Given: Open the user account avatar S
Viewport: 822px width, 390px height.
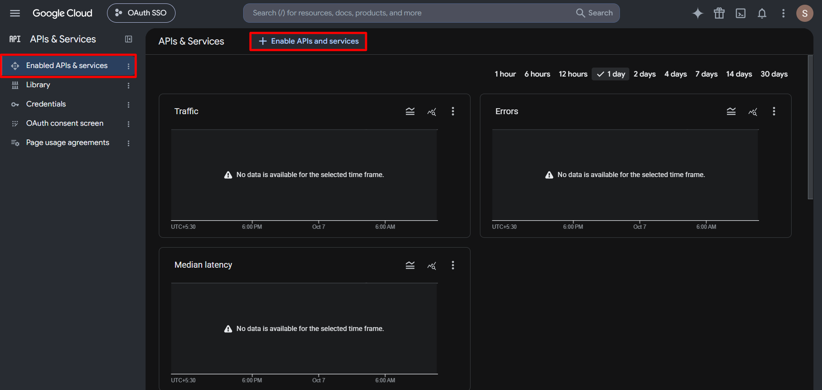Looking at the screenshot, I should (804, 13).
